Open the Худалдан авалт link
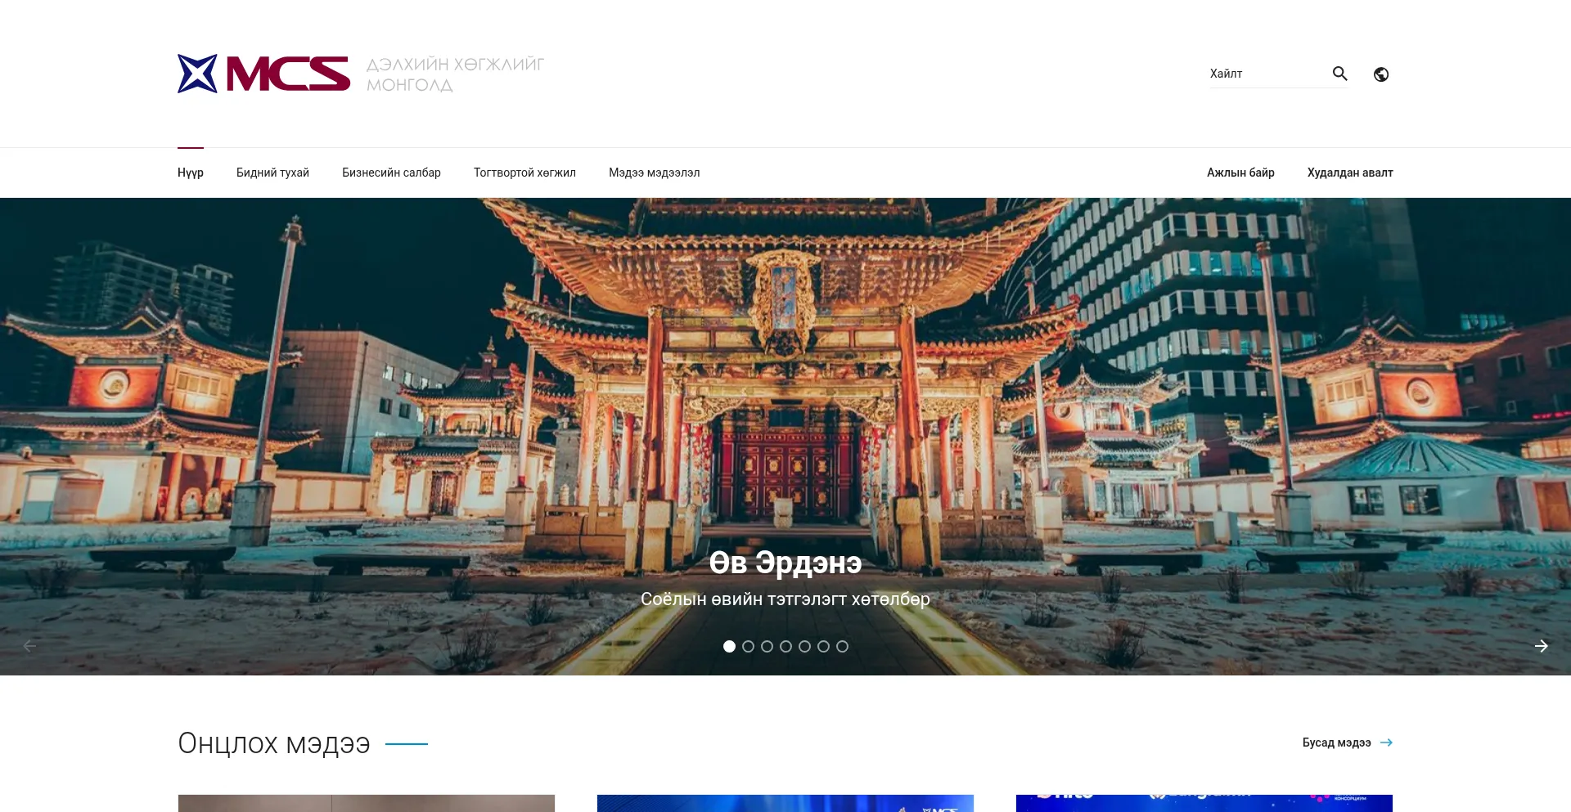Viewport: 1571px width, 812px height. 1349,173
